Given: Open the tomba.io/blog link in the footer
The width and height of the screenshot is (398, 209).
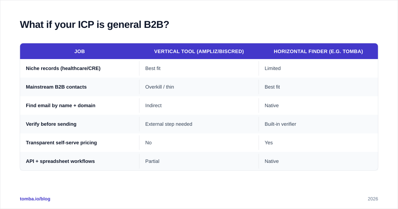Looking at the screenshot, I should pyautogui.click(x=35, y=199).
